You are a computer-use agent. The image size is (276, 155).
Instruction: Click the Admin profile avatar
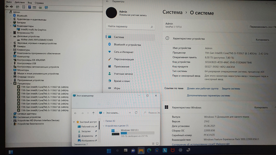tap(111, 13)
